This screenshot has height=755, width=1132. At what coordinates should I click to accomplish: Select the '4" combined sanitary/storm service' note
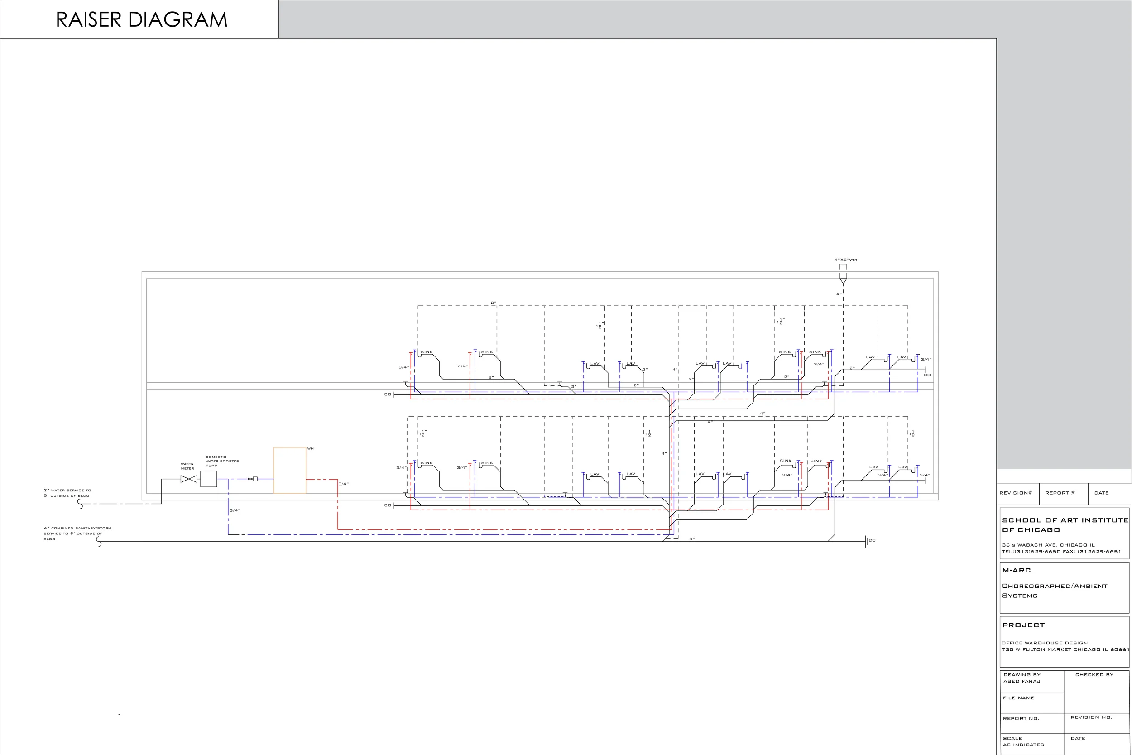coord(77,534)
